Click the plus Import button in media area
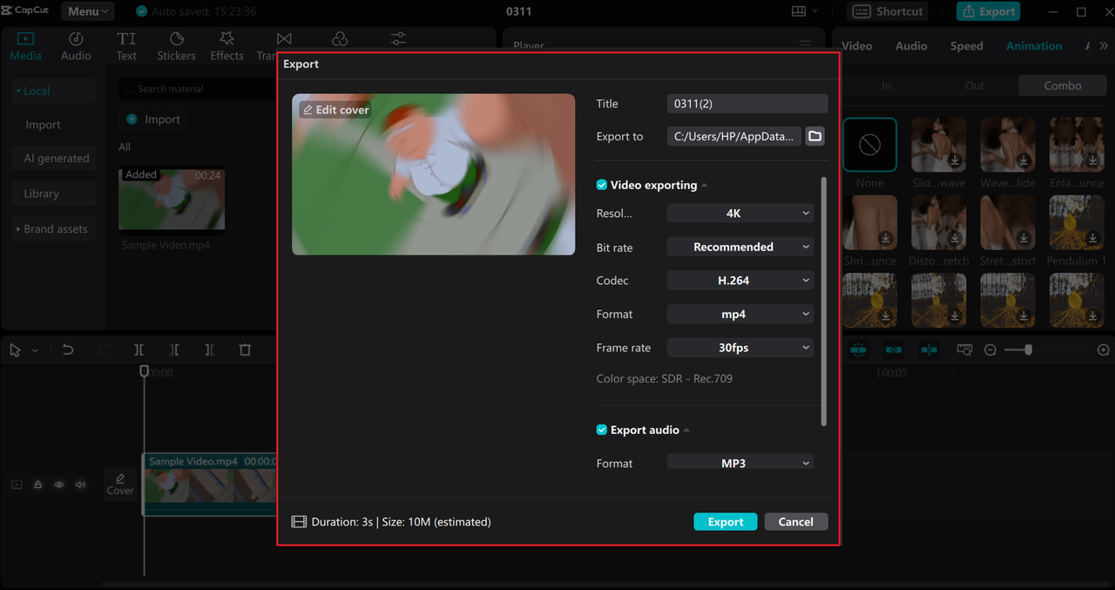This screenshot has height=590, width=1115. pyautogui.click(x=152, y=119)
